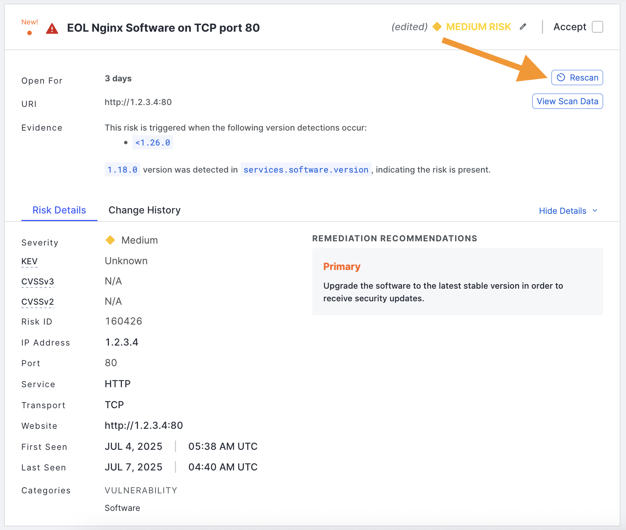This screenshot has height=530, width=626.
Task: Click the chevron next to Hide Details
Action: click(x=595, y=211)
